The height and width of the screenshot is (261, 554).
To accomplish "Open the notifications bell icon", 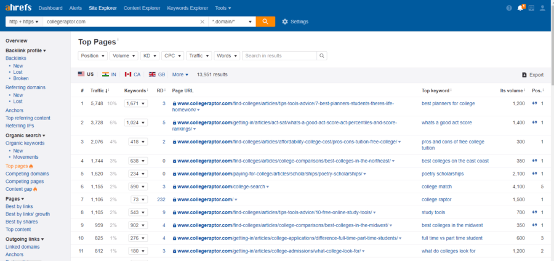I will click(x=520, y=8).
